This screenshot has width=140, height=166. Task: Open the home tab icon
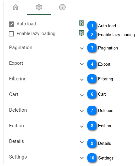pyautogui.click(x=16, y=7)
